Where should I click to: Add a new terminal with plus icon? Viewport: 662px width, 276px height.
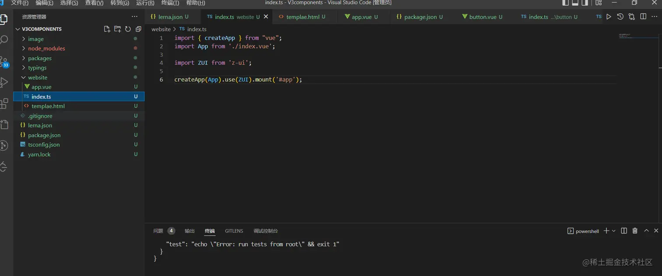pyautogui.click(x=606, y=231)
